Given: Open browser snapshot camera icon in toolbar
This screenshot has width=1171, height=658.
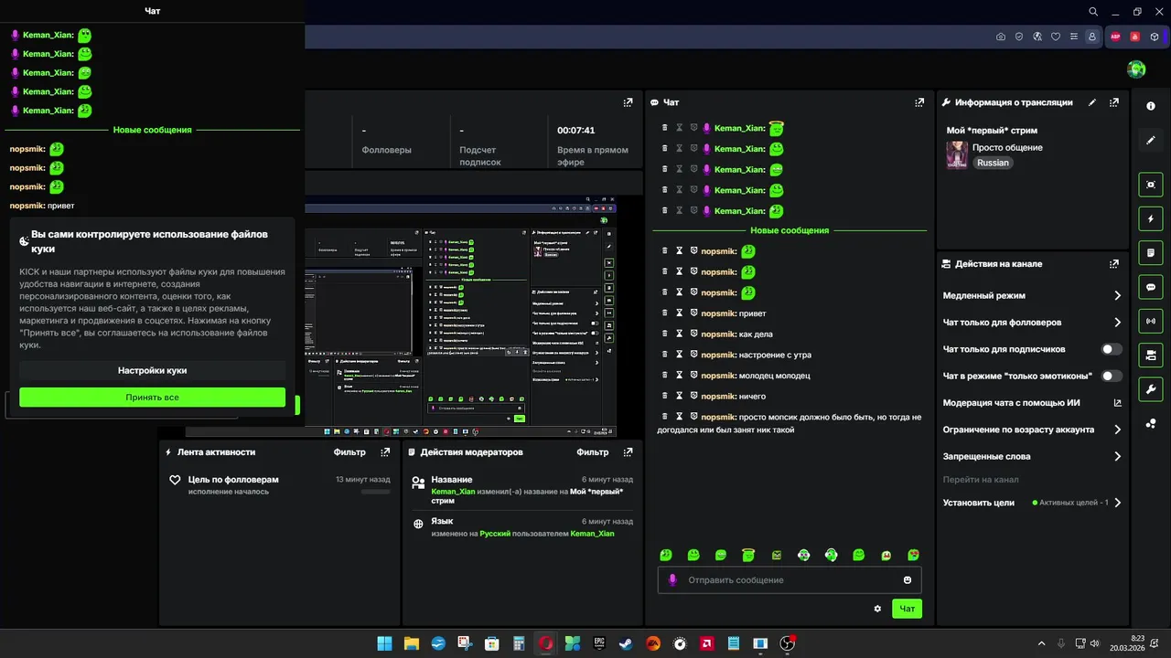Looking at the screenshot, I should coord(1001,37).
